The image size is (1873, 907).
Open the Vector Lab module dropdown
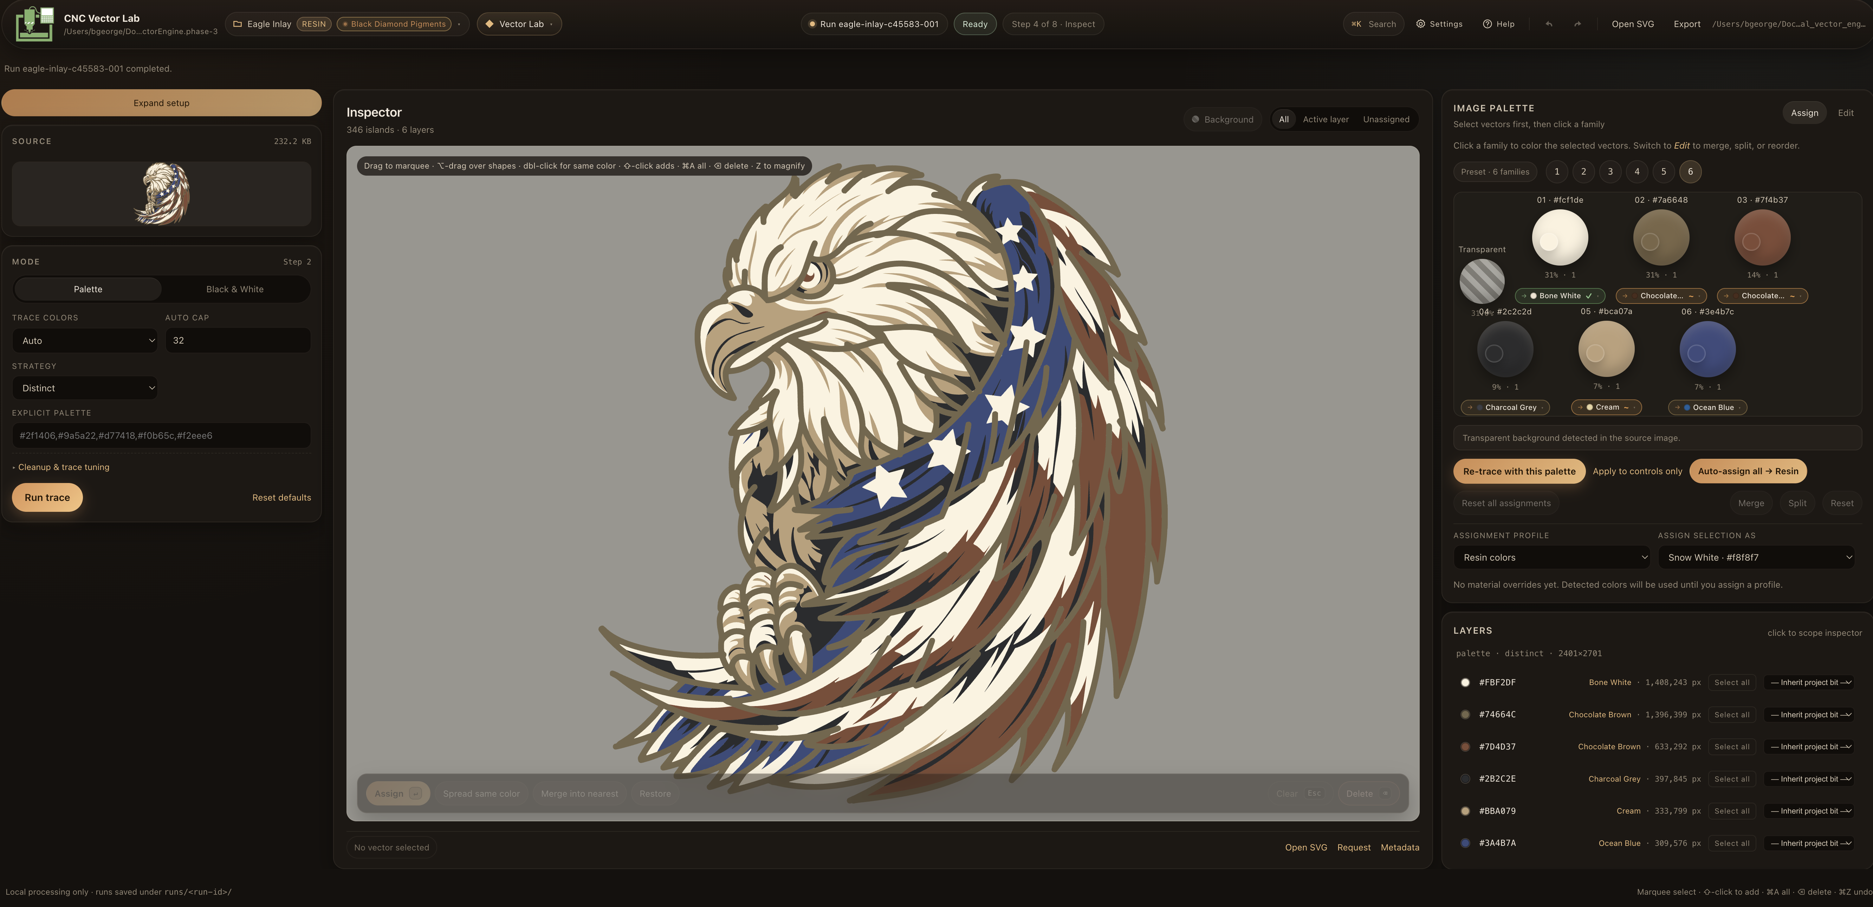519,24
